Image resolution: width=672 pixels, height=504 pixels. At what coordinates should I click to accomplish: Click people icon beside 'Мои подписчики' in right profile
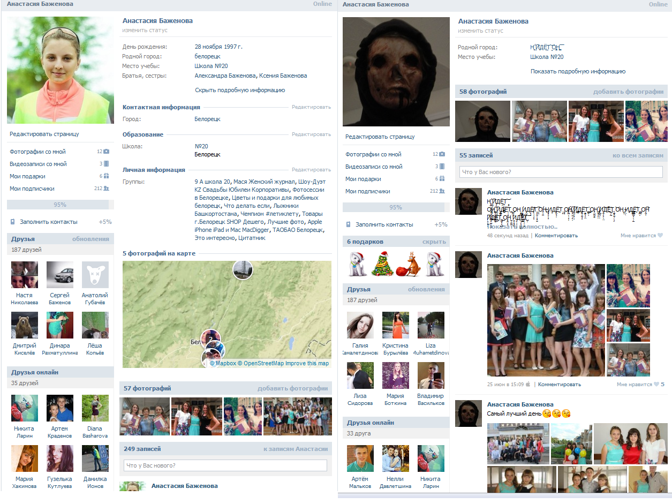coord(442,191)
